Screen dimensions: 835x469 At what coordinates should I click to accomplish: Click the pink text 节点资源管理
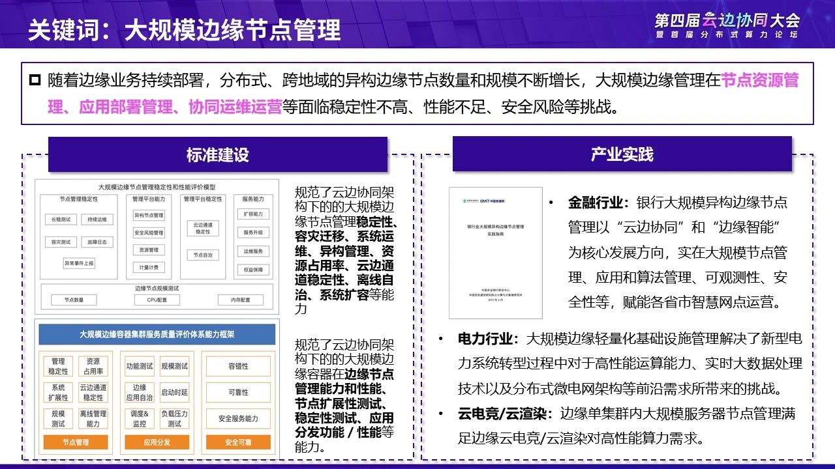point(760,81)
